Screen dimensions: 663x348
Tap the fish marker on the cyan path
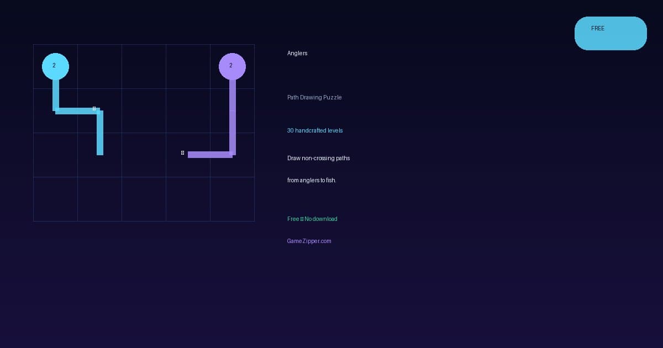94,108
